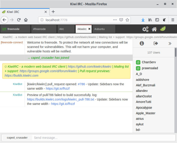Click op badge next to prawnsalad
Screen dimensions: 177x143
[x=138, y=68]
